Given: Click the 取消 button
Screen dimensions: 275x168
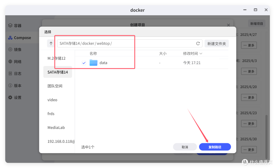Looking at the screenshot, I should pyautogui.click(x=185, y=147).
